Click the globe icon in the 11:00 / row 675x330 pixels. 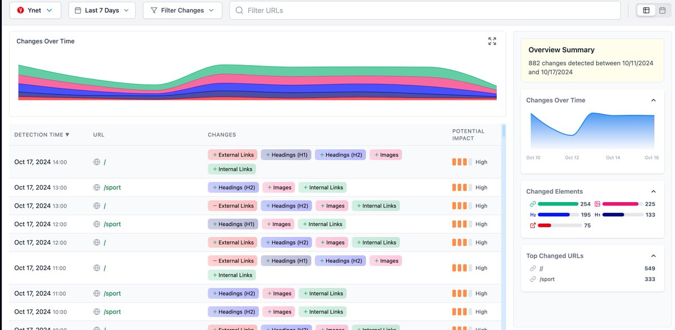97,268
